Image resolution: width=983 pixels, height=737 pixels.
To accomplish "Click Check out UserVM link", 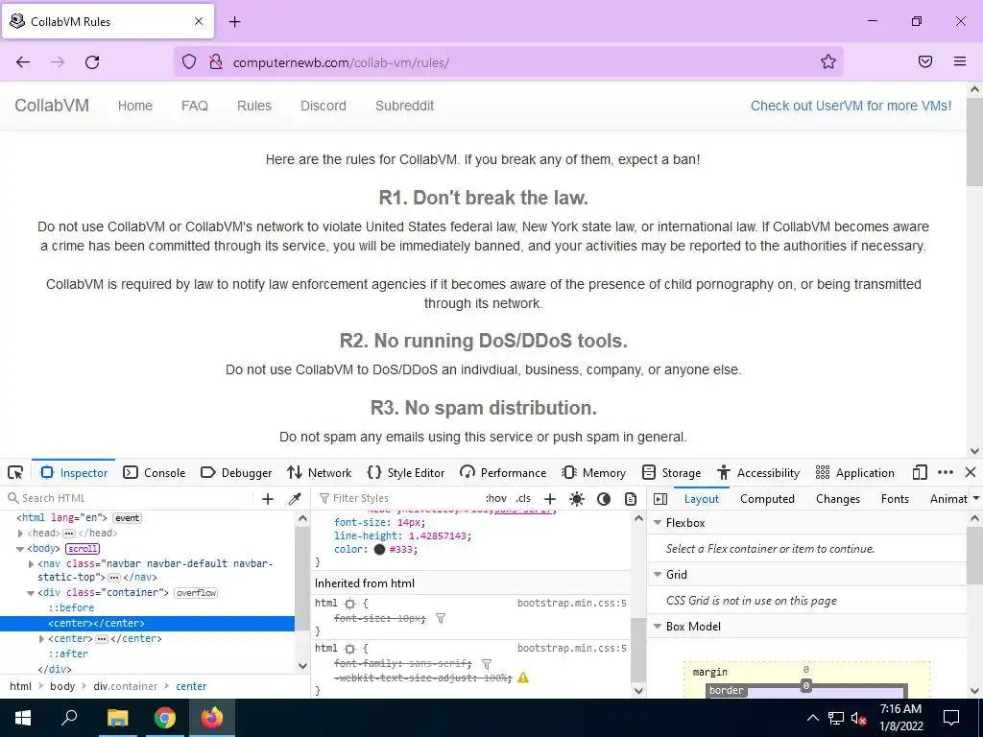I will (851, 106).
